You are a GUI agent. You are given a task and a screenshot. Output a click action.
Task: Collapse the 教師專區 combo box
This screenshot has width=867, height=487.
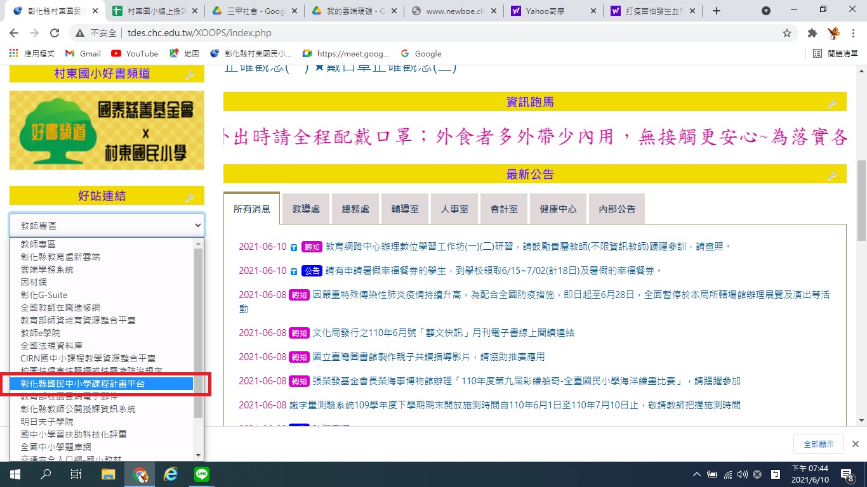coord(107,225)
